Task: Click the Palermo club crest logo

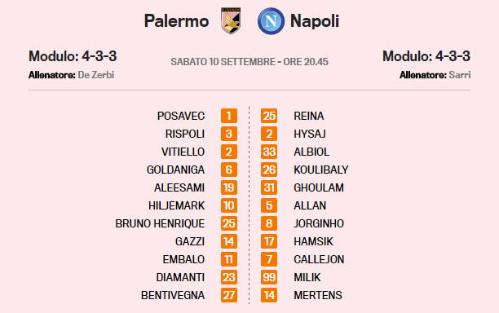Action: click(x=231, y=21)
